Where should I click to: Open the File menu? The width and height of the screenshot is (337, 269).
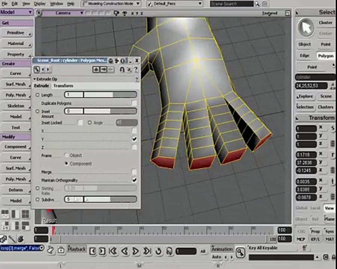(x=4, y=4)
